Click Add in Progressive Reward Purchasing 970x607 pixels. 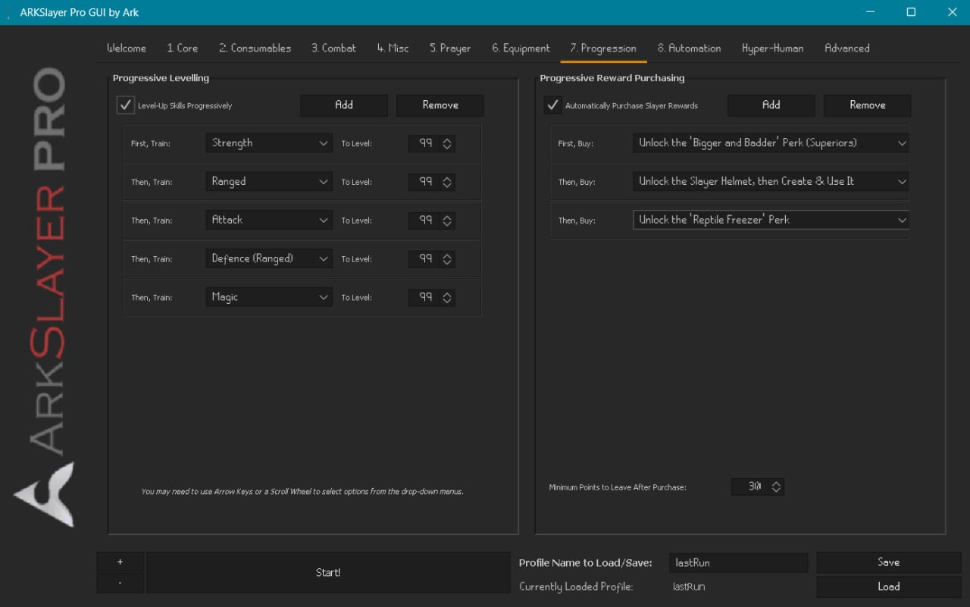(x=771, y=105)
